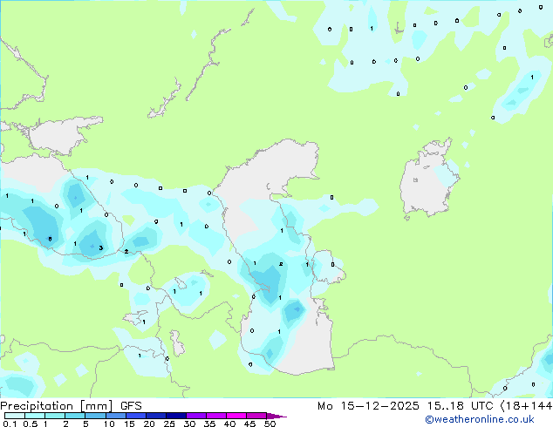This screenshot has height=427, width=553.
Task: Click the 35–40 mm violet legend box
Action: click(215, 416)
